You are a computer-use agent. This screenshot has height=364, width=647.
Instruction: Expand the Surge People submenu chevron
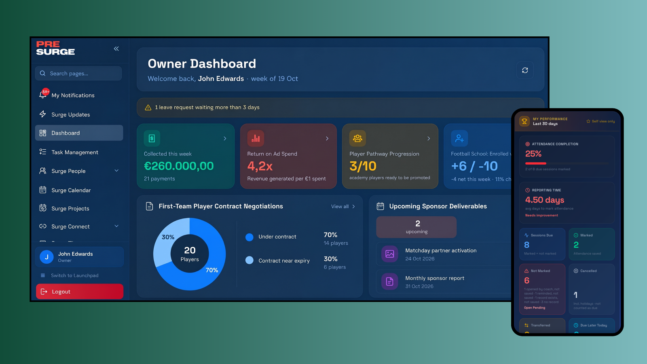point(116,171)
